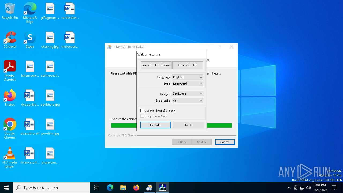Image resolution: width=343 pixels, height=193 pixels.
Task: Click the green installation progress bar
Action: click(171, 125)
